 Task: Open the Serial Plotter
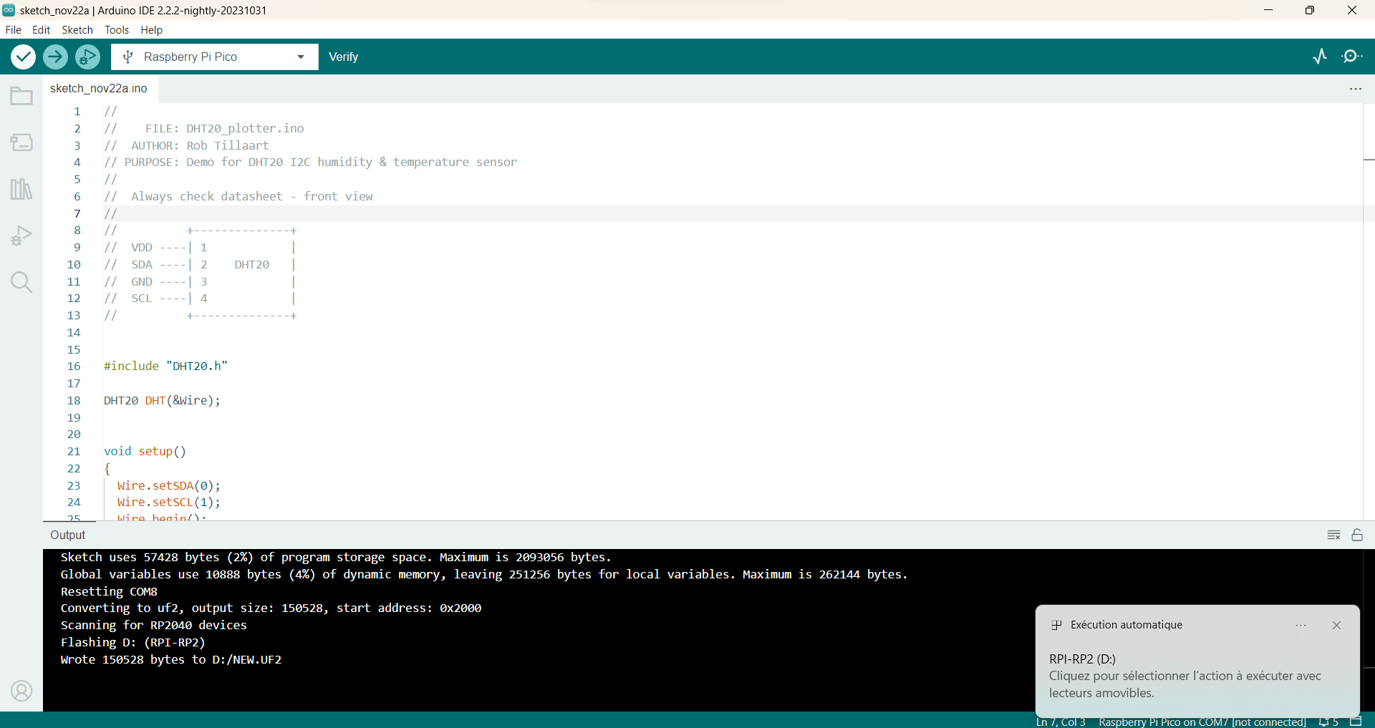tap(1320, 57)
